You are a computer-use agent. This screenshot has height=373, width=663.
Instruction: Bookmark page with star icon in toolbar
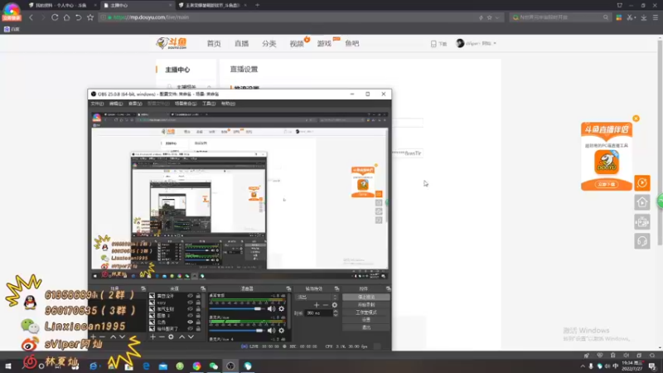tap(90, 17)
